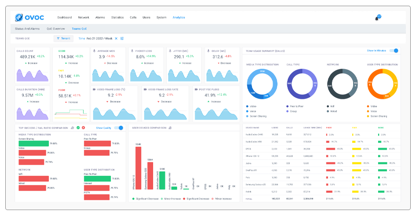
Task: Click the Calls Duration sparkline chart
Action: 33,113
